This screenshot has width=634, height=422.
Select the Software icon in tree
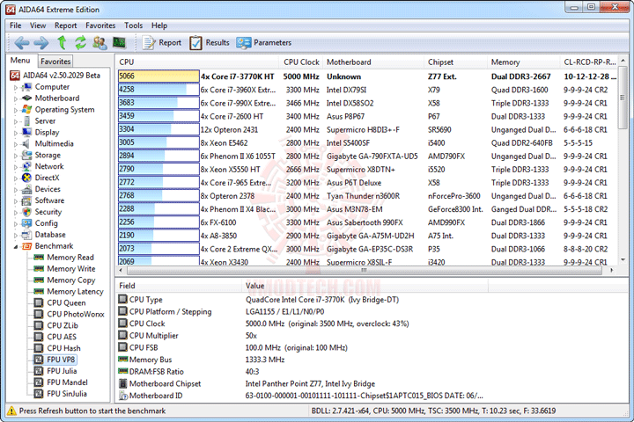(26, 200)
